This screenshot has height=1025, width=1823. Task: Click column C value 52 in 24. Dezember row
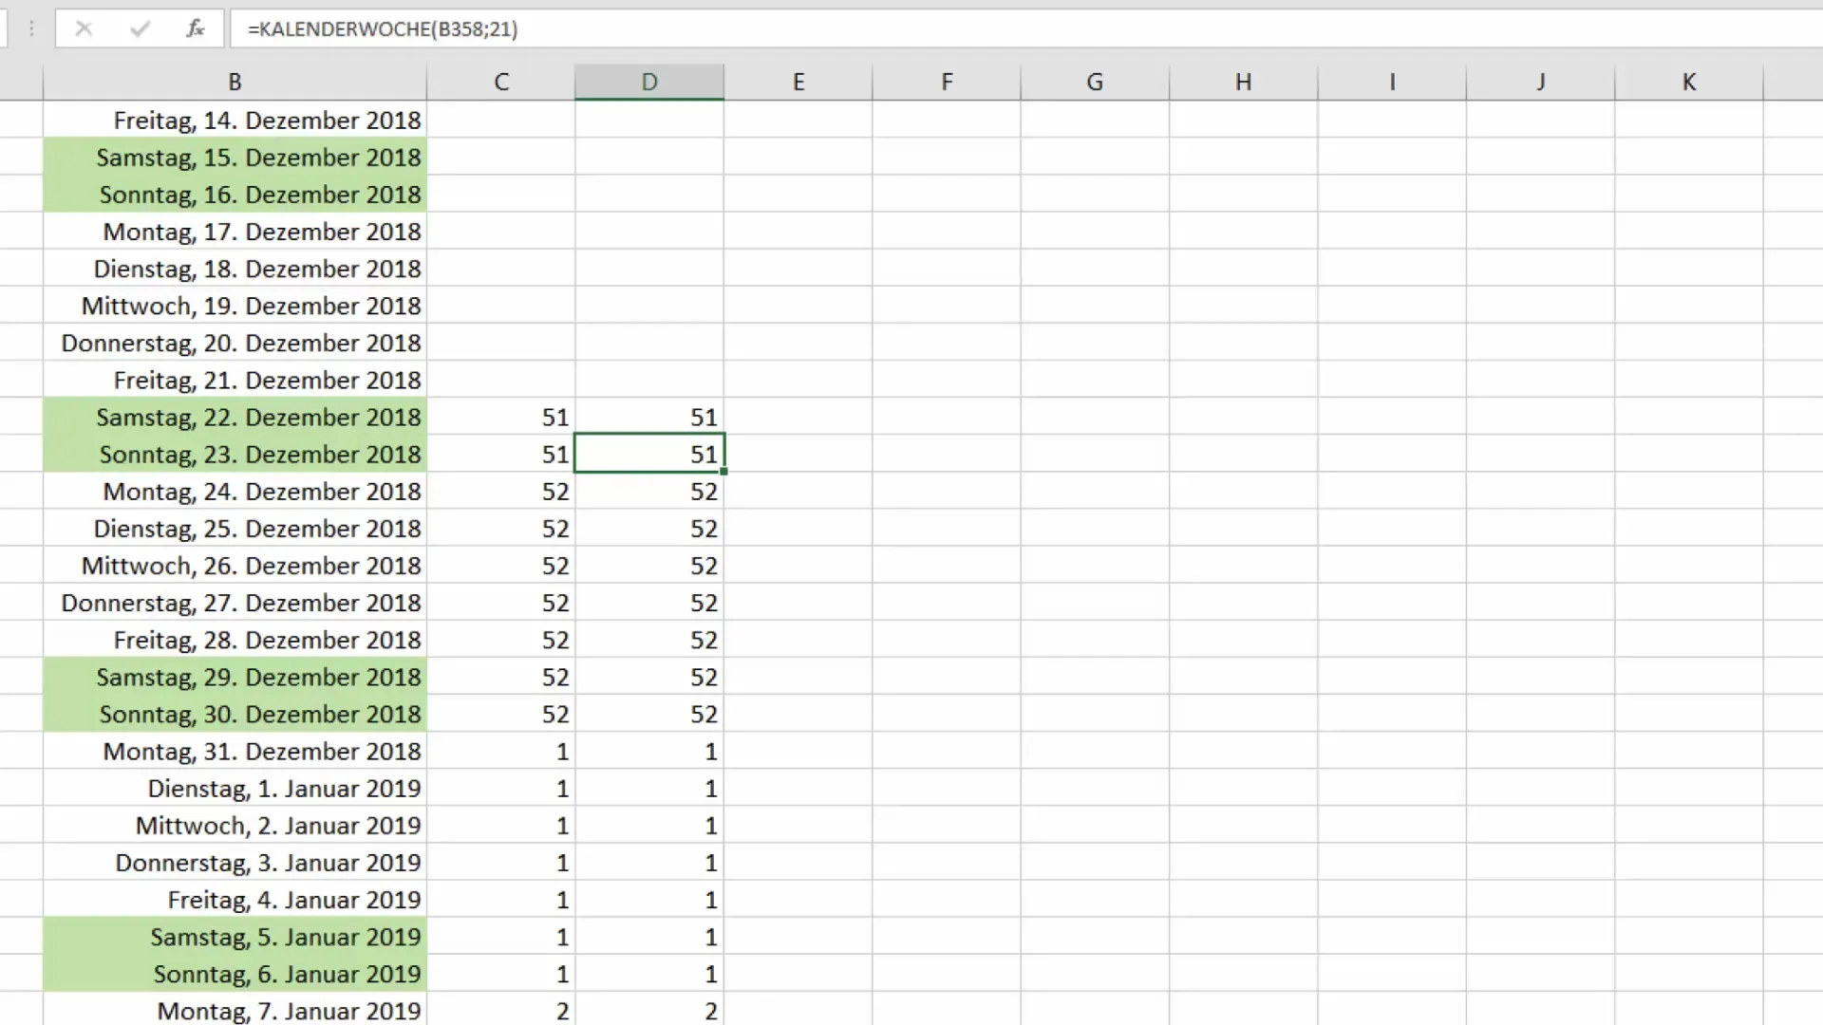501,491
